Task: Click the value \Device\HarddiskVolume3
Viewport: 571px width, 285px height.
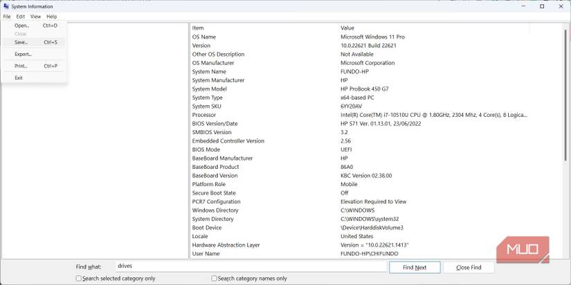Action: coord(372,228)
